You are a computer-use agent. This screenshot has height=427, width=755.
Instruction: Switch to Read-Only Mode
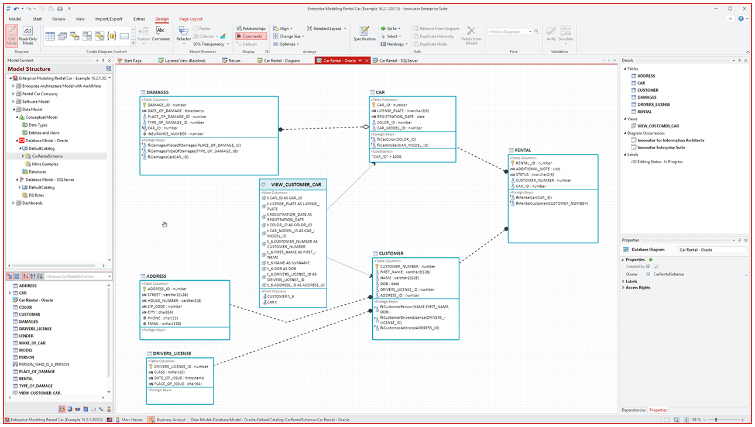[28, 35]
